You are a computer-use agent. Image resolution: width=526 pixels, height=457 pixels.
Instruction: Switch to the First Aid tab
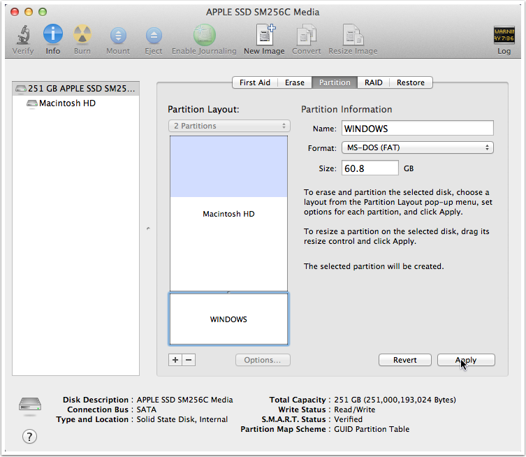coord(254,82)
